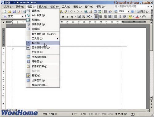Click the Redo arrow icon

point(78,12)
